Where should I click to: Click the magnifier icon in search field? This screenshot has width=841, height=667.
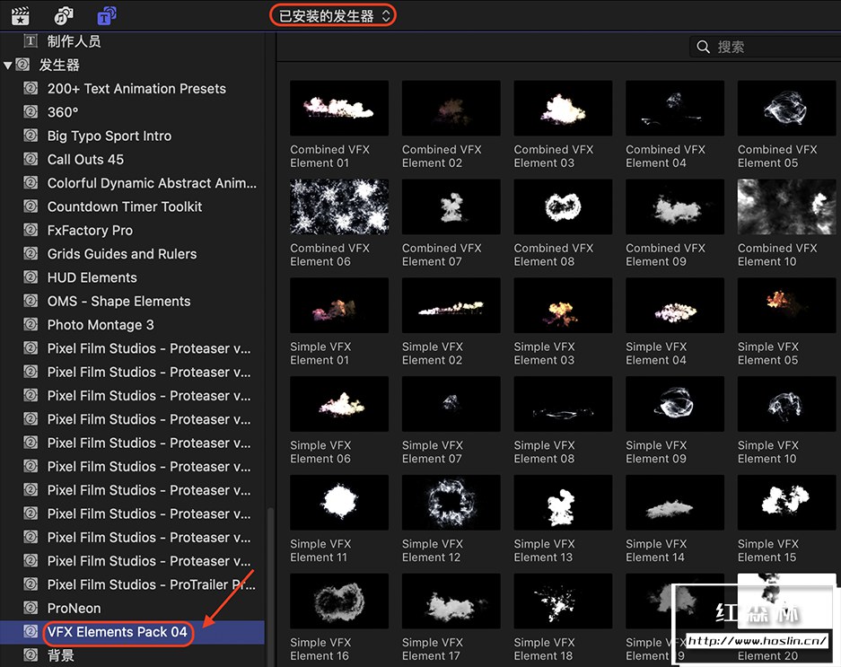(x=703, y=47)
